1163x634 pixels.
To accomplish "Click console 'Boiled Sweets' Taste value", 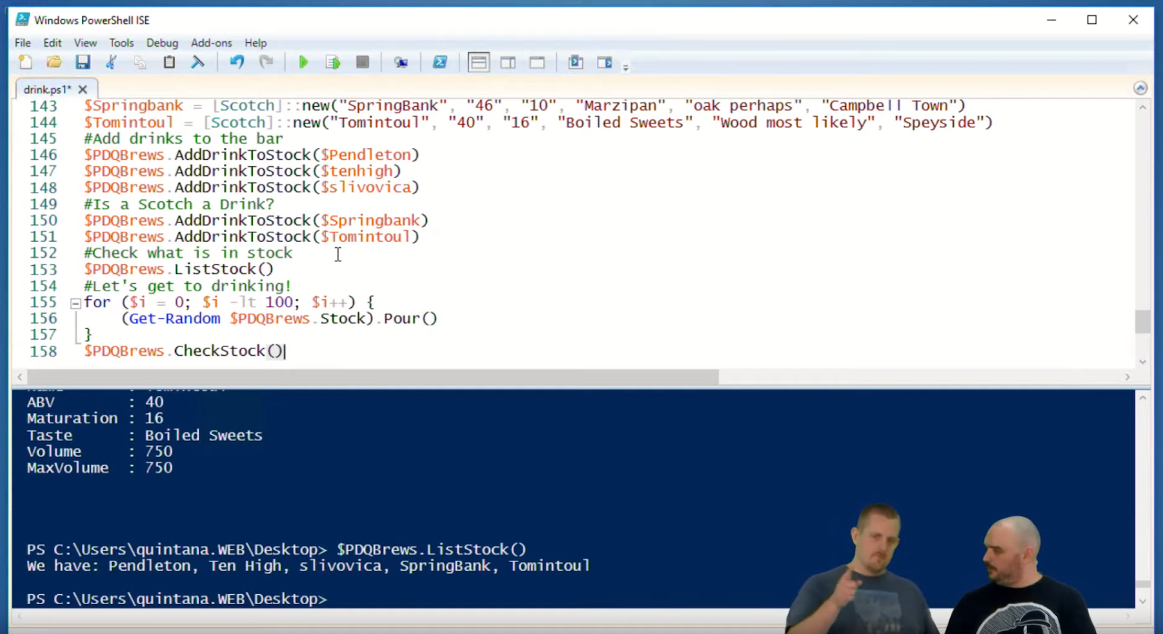I will click(204, 435).
